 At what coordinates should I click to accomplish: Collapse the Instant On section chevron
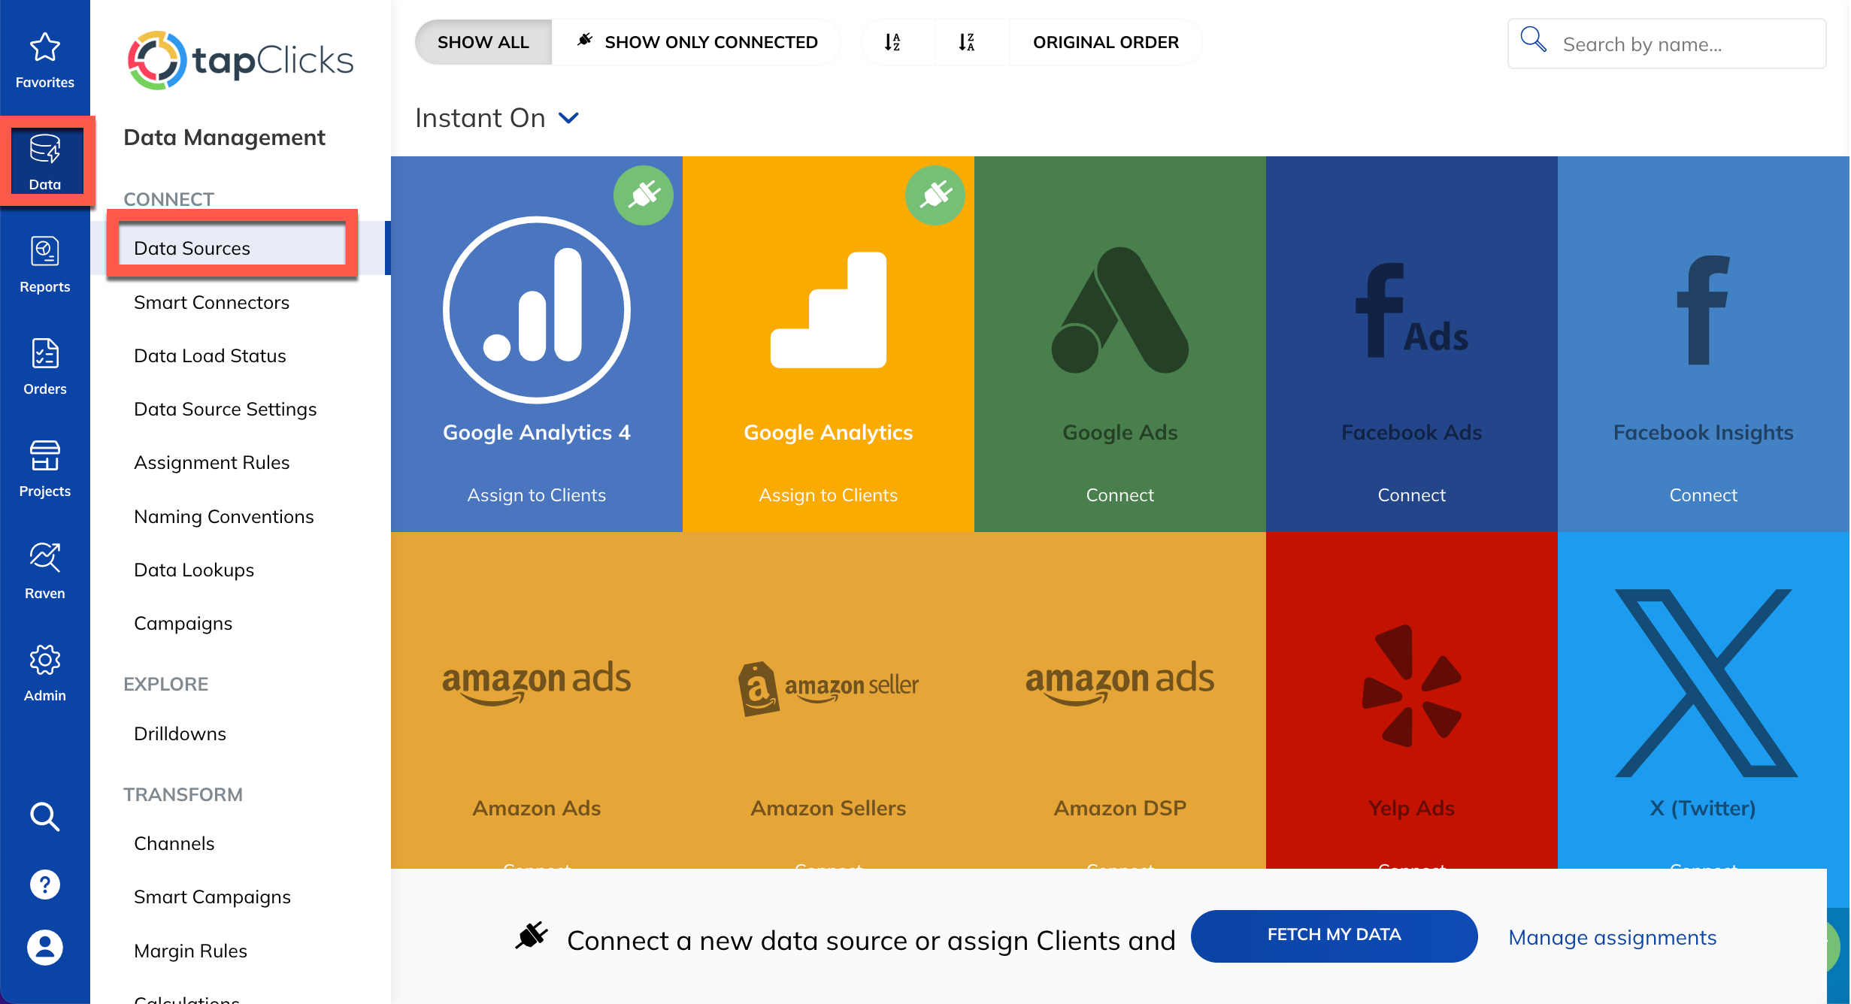pos(569,118)
